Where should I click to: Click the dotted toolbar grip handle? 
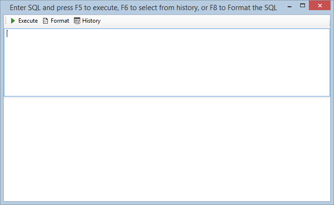point(6,21)
